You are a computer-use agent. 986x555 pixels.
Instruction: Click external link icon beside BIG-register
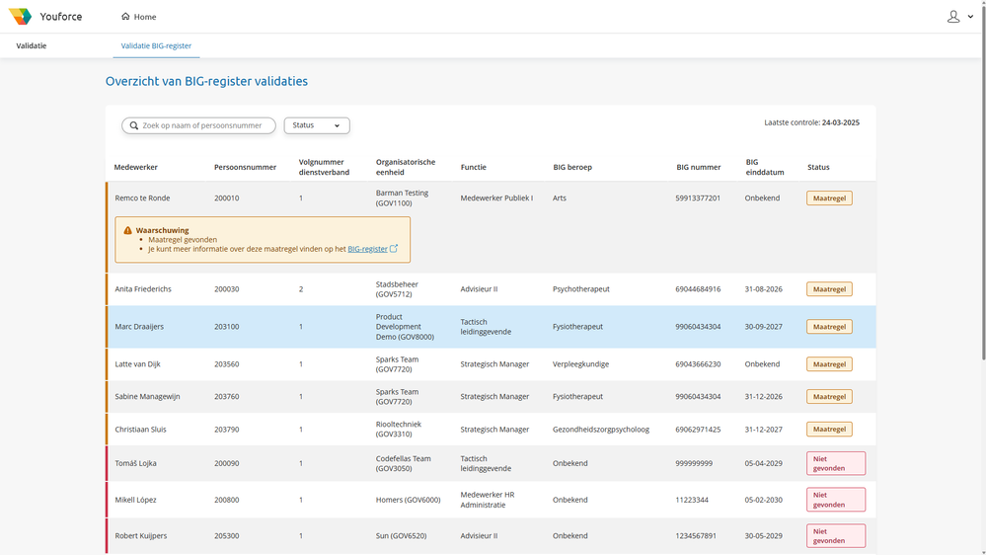[x=394, y=249]
